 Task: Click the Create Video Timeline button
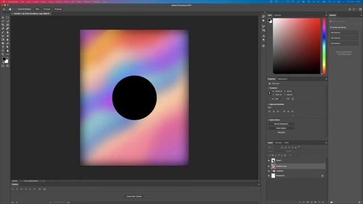coord(134,197)
